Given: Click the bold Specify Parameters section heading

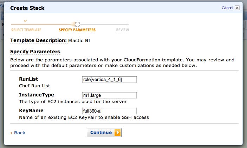Looking at the screenshot, I should (35, 52).
